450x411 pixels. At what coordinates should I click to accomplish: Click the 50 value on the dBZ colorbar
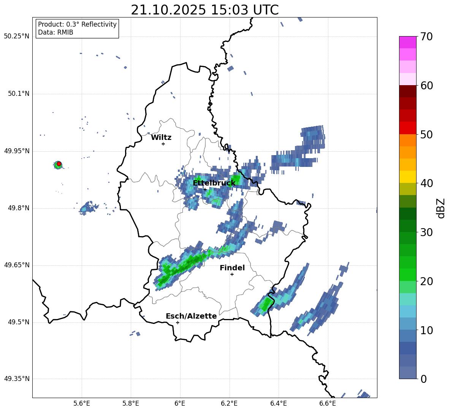click(426, 134)
